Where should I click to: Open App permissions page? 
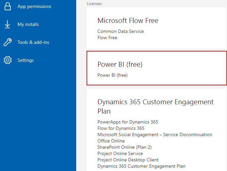(x=34, y=6)
